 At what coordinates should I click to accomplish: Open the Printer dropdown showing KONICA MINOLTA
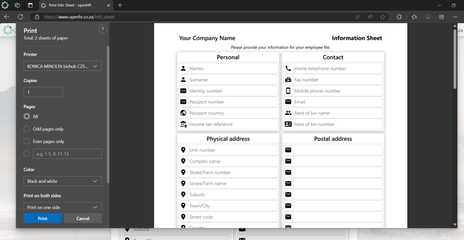coord(63,66)
